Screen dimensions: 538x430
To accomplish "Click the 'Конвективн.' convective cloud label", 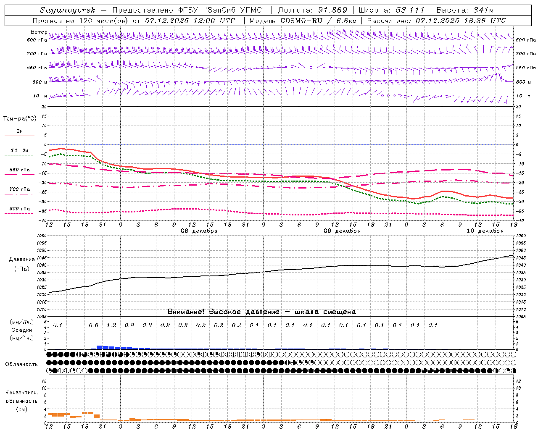I will [21, 393].
